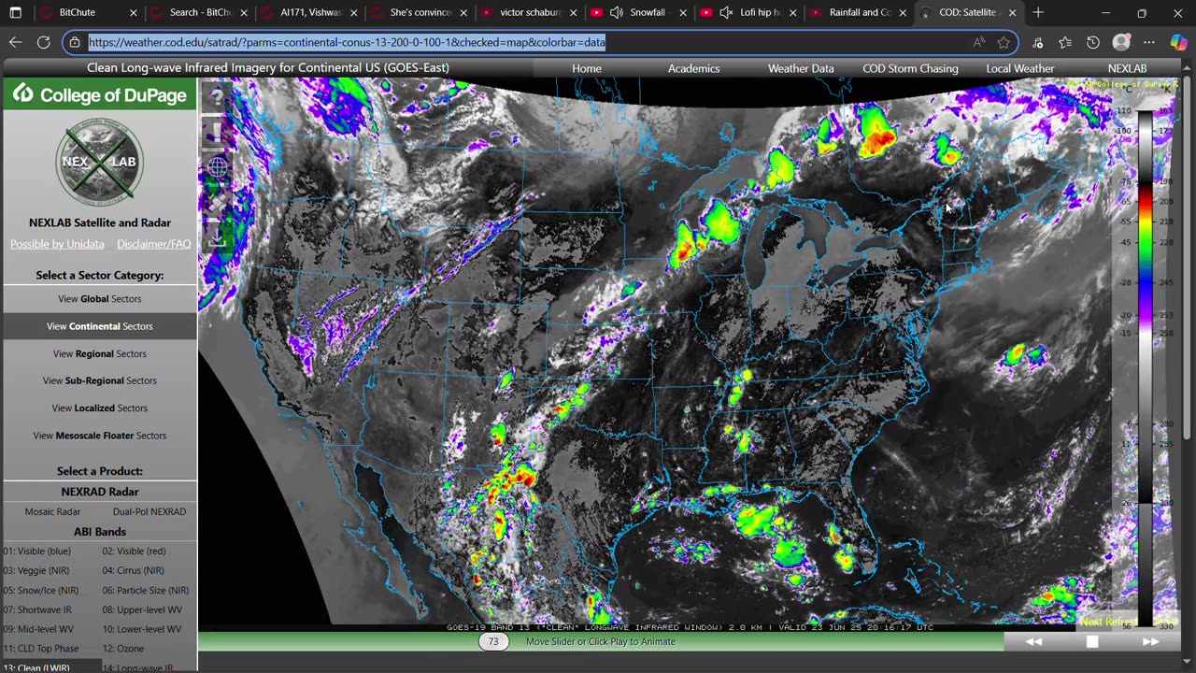Click the browser back arrow
The width and height of the screenshot is (1196, 673).
[15, 42]
